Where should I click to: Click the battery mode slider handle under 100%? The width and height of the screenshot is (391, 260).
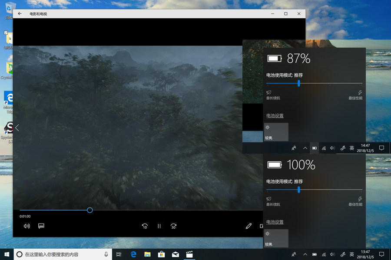pos(299,189)
